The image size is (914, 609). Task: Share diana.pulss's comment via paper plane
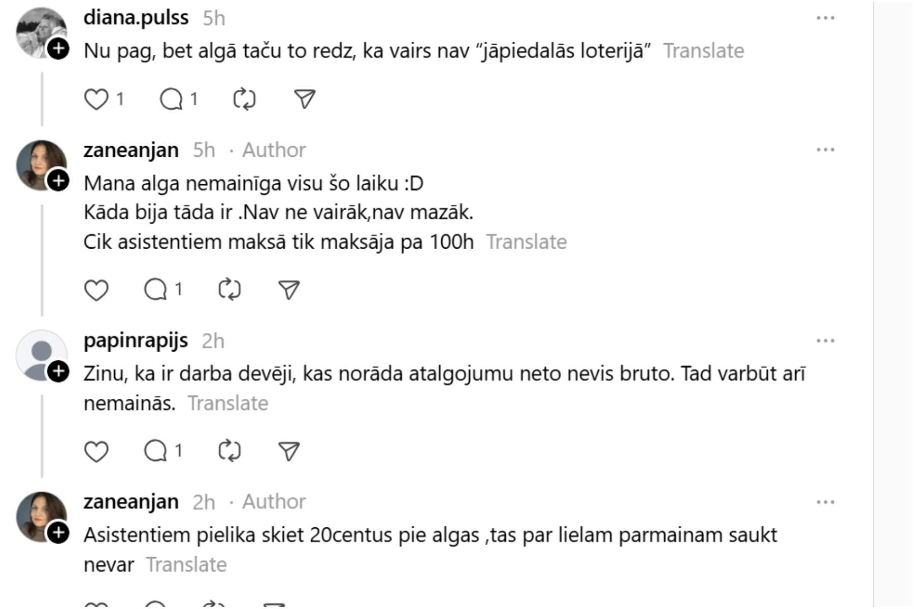click(x=305, y=99)
